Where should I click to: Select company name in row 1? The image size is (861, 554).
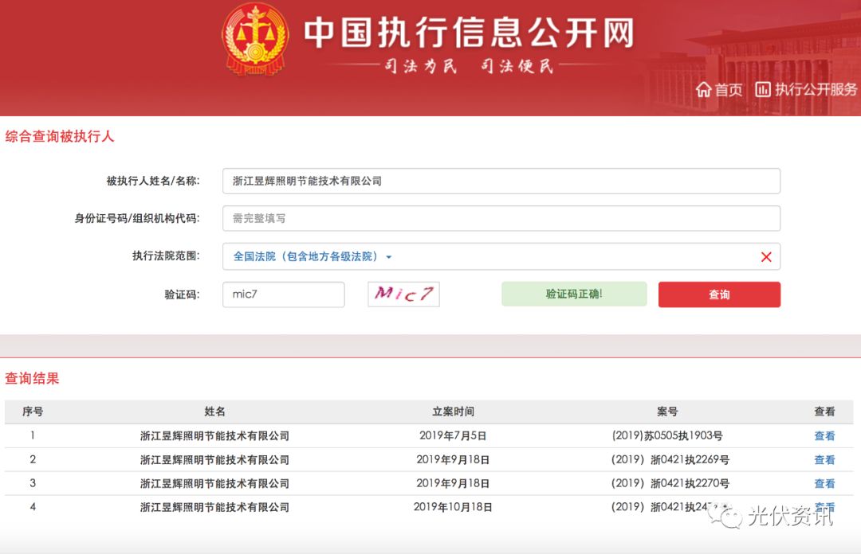(x=214, y=436)
